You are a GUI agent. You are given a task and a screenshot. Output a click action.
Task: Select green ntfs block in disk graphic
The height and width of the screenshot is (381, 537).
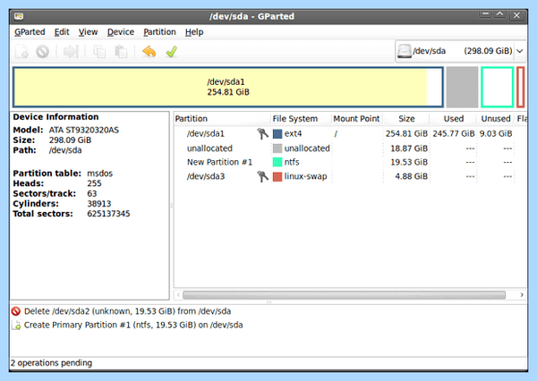click(x=498, y=88)
